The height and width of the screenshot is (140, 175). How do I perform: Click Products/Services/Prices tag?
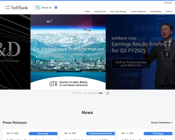100,134
